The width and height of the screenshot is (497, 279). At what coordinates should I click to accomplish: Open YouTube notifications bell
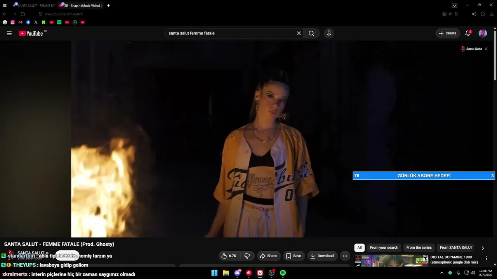coord(468,33)
